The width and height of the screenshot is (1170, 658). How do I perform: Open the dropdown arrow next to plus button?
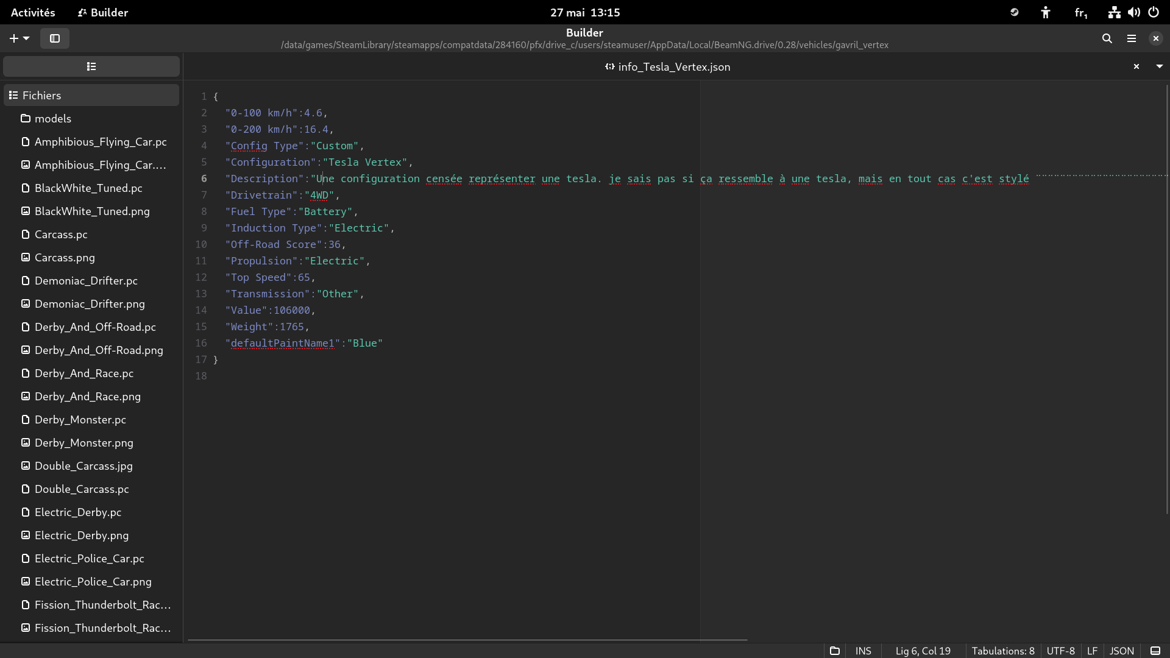tap(26, 38)
